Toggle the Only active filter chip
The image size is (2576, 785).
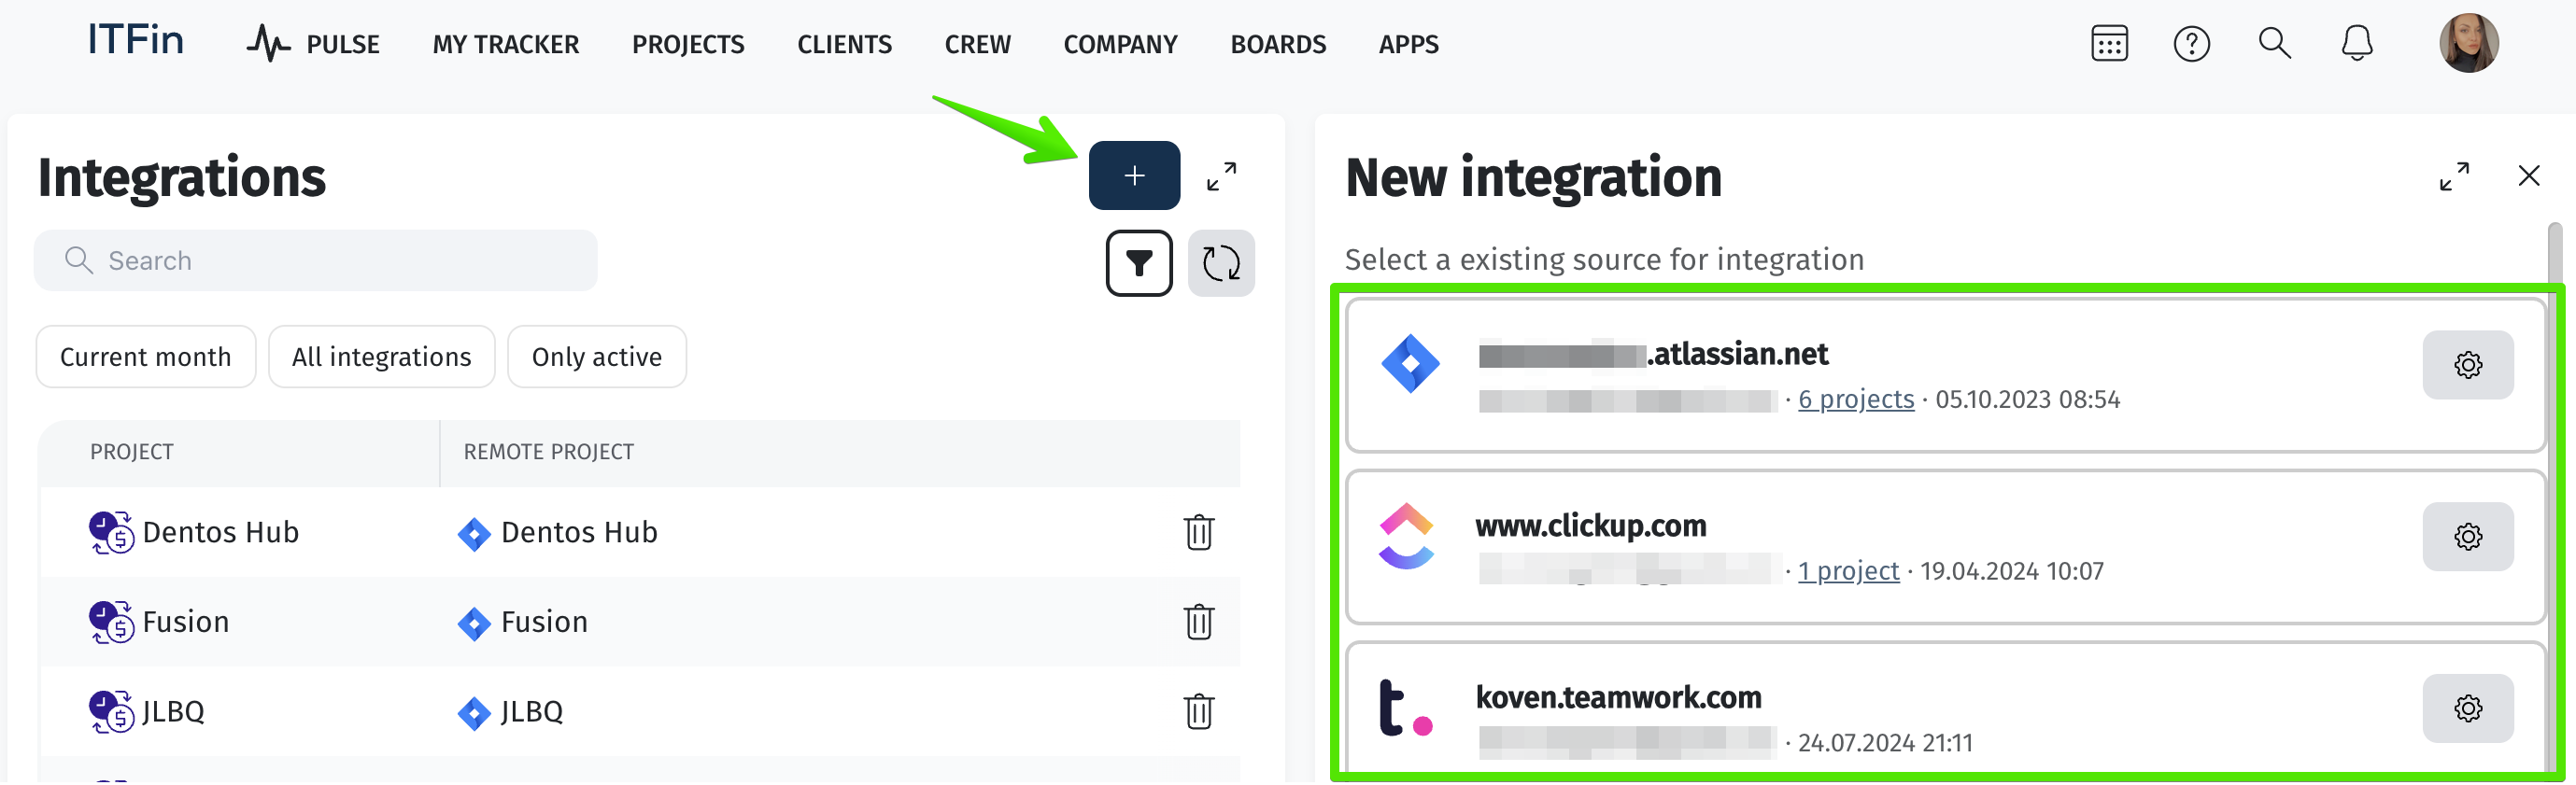coord(596,357)
